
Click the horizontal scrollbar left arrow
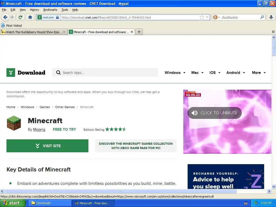(x=2, y=191)
